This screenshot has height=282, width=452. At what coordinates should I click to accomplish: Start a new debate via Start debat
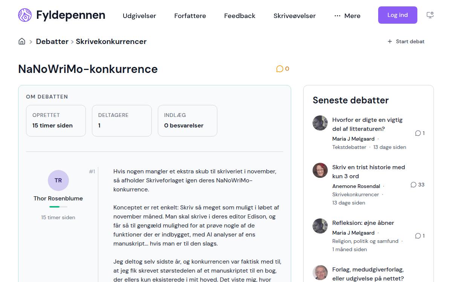coord(406,41)
